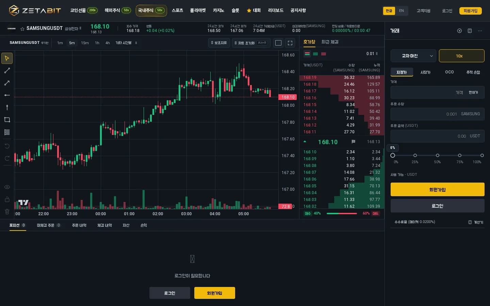This screenshot has height=306, width=490.
Task: Lock all drawings with the padlock icon
Action: point(7,199)
